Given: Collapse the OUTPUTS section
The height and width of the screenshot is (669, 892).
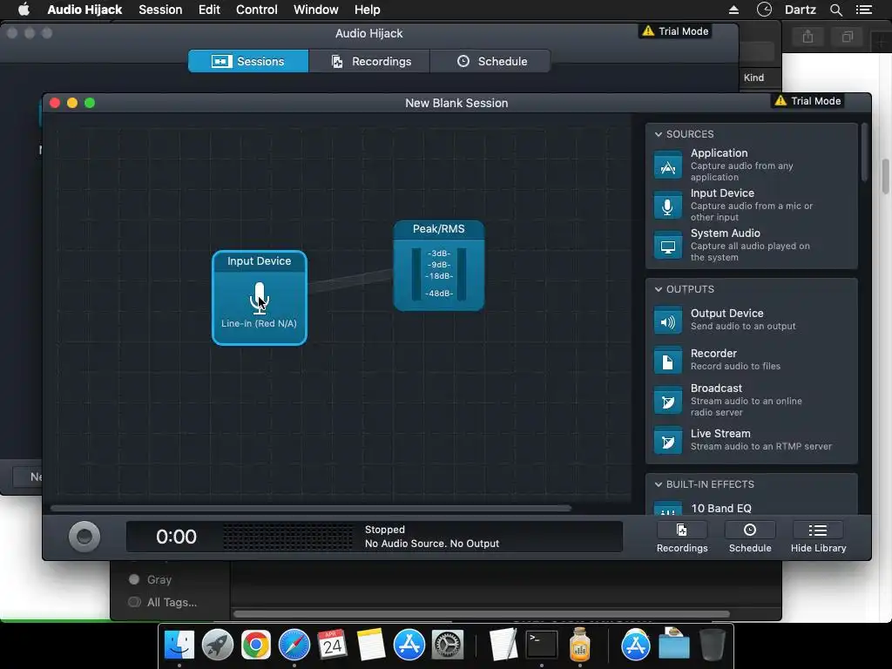Looking at the screenshot, I should [659, 289].
